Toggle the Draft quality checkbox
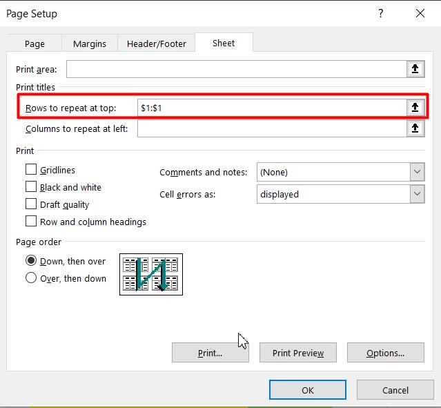 click(31, 204)
